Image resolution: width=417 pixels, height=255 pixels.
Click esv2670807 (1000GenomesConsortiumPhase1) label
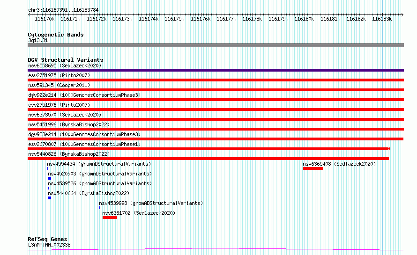[x=84, y=144]
